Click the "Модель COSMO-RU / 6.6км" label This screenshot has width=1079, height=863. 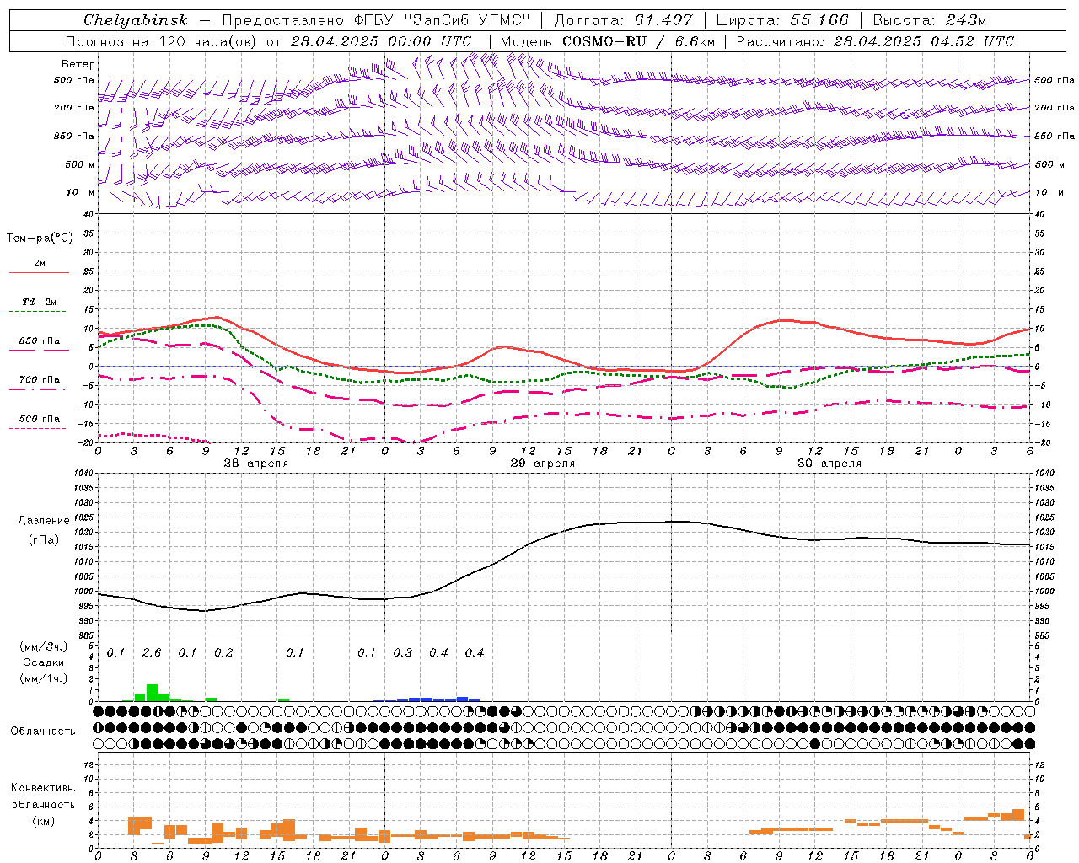(607, 41)
